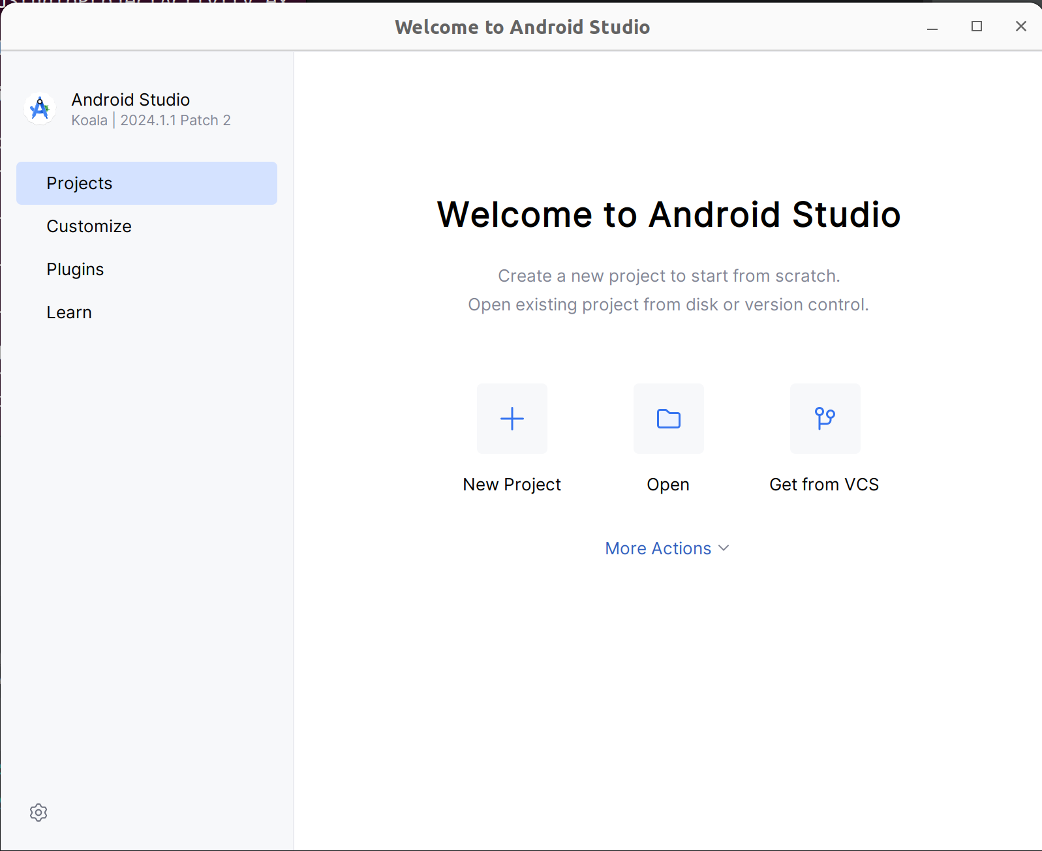Click the Get from VCS label
The image size is (1042, 851).
(x=824, y=485)
